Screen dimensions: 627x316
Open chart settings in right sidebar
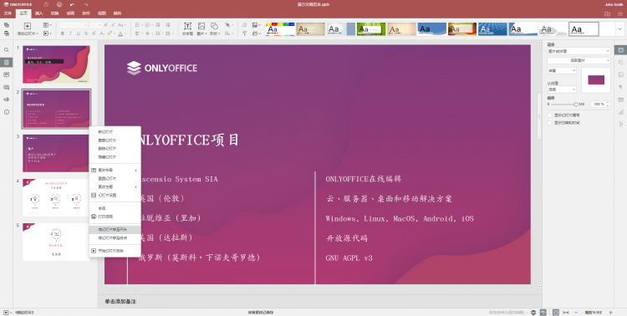pos(620,112)
